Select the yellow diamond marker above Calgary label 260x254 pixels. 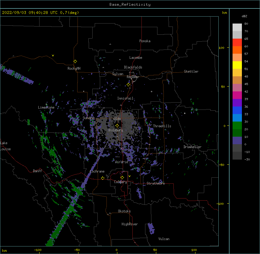pos(122,178)
